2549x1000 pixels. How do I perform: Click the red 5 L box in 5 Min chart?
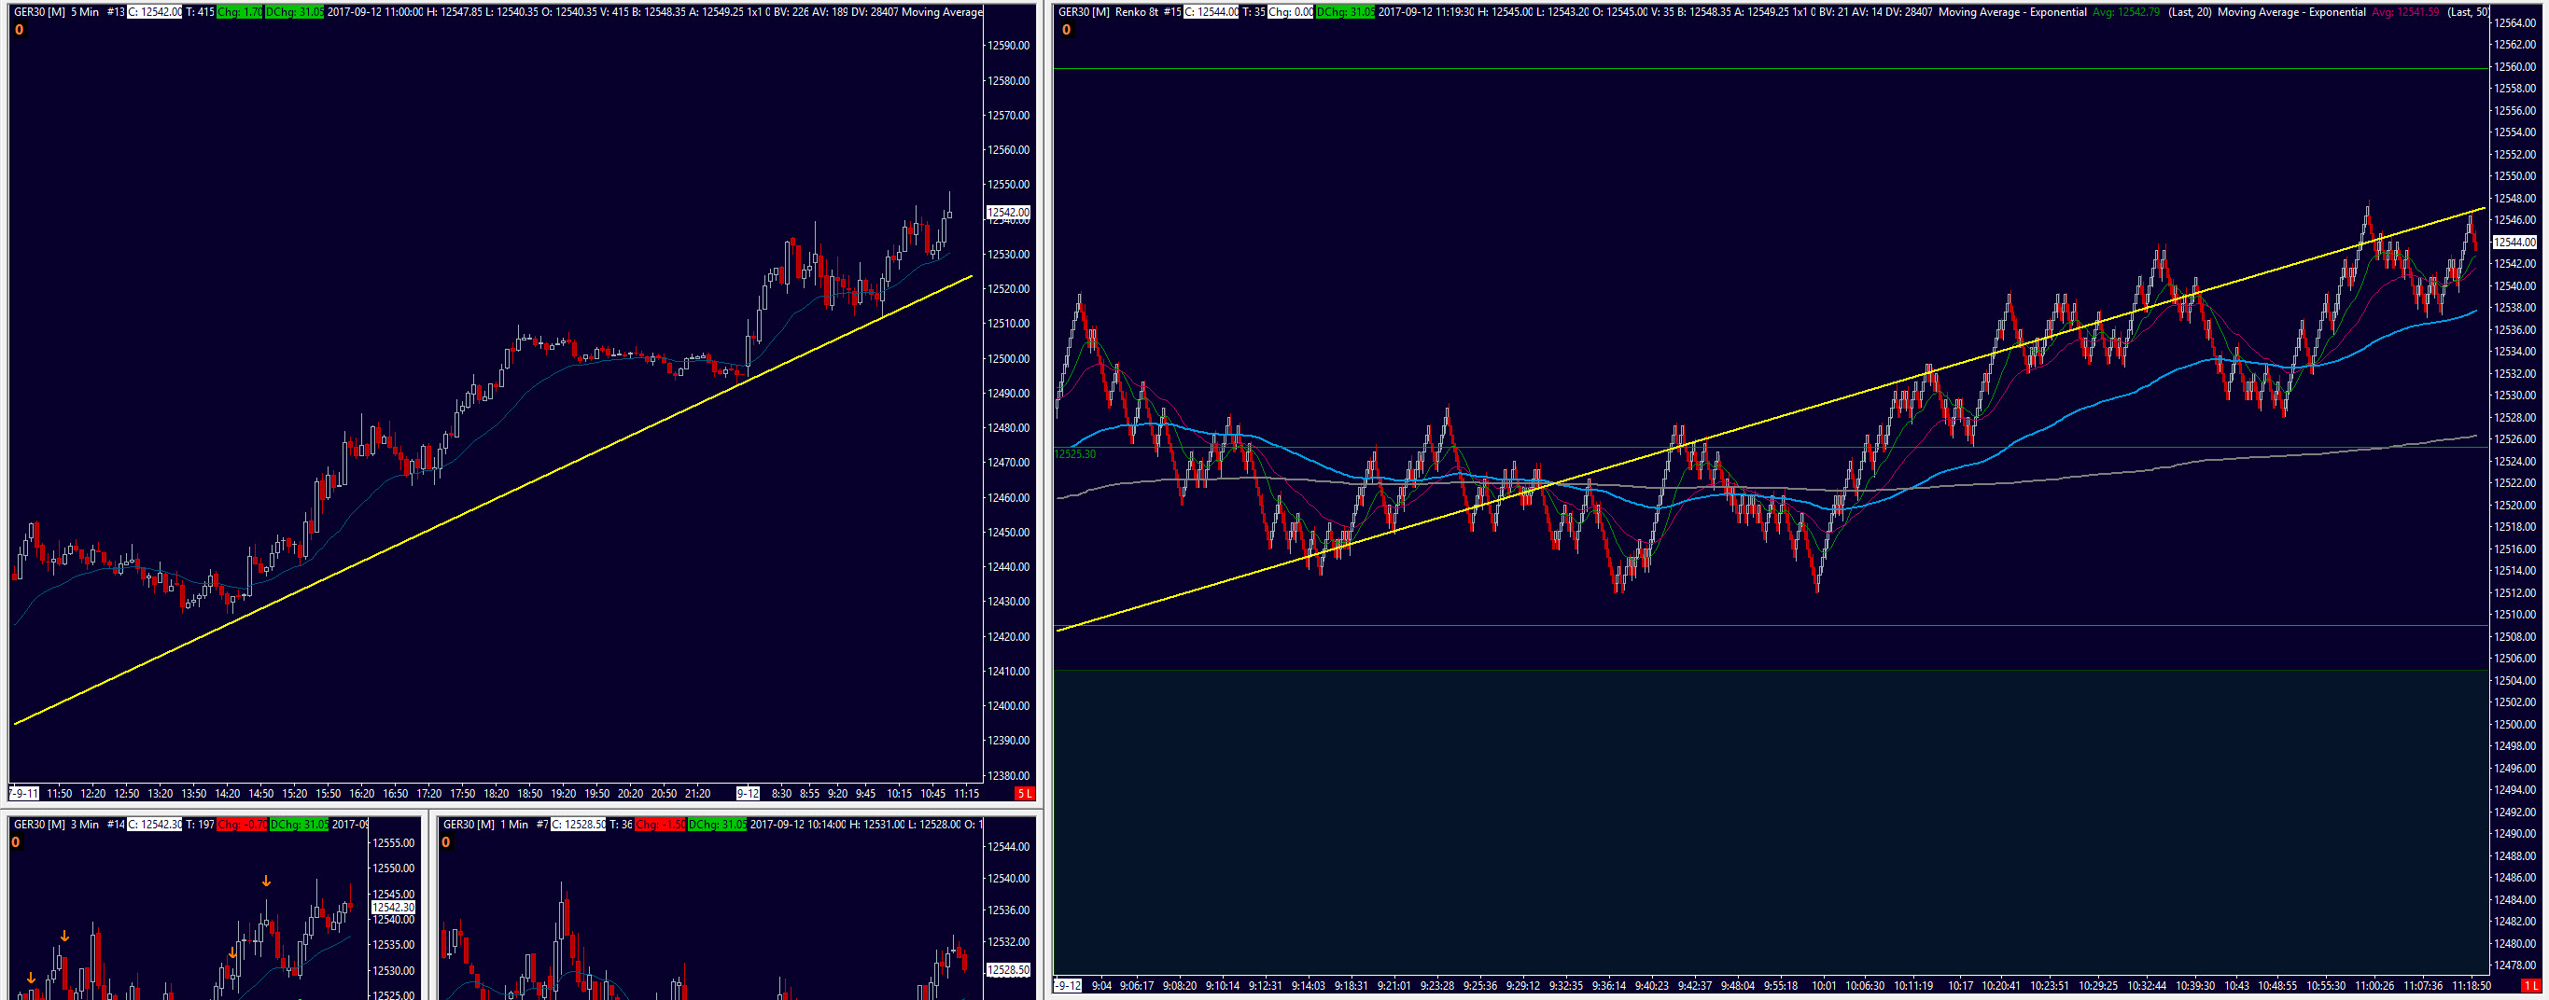coord(1024,793)
